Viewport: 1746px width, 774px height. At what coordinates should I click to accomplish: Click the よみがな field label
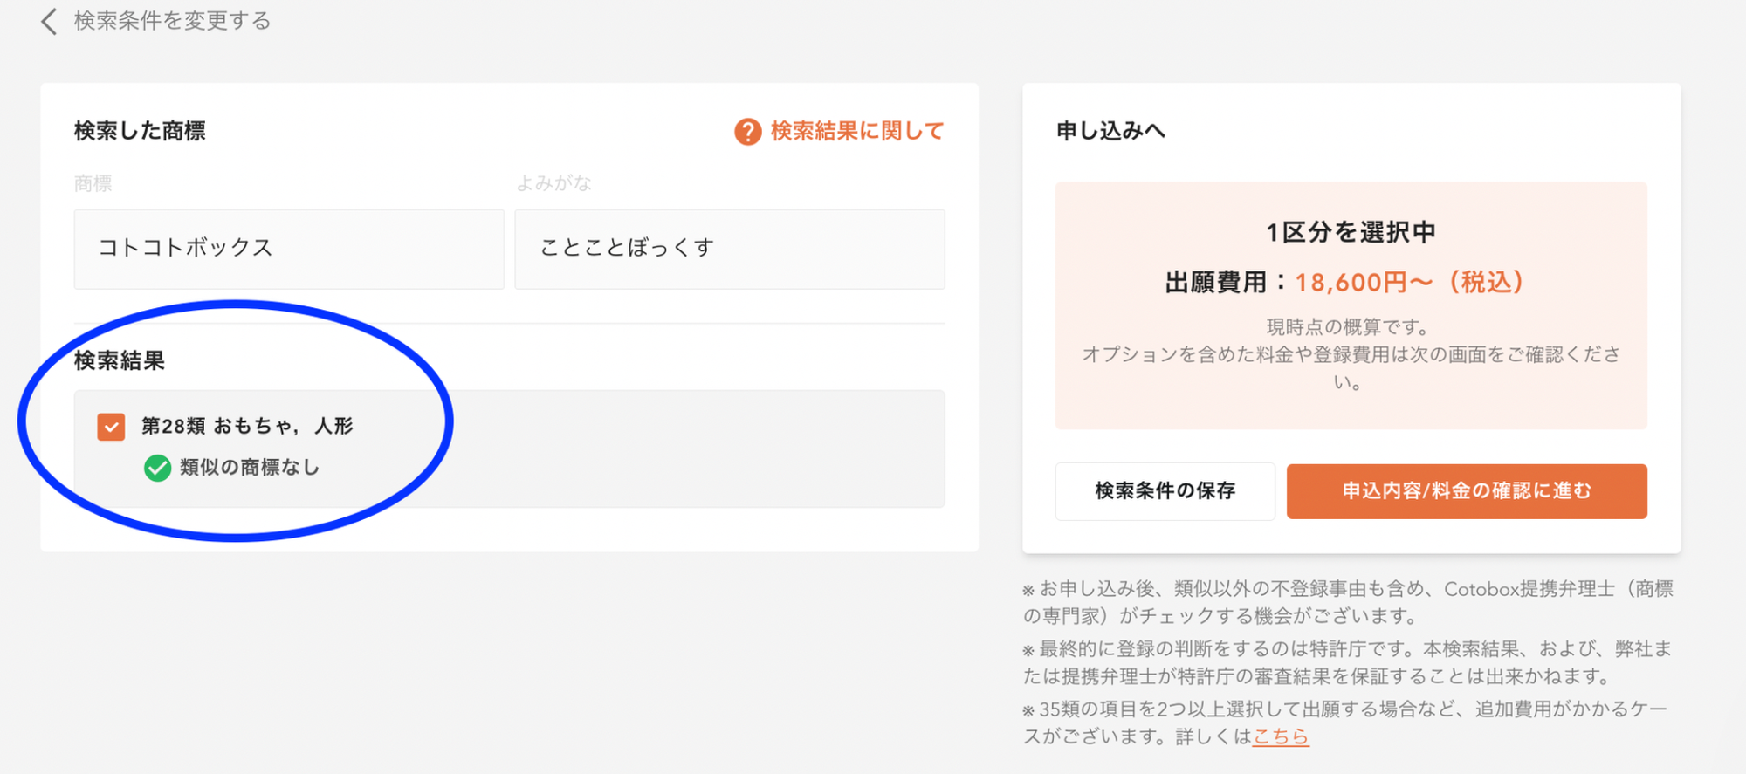[553, 183]
